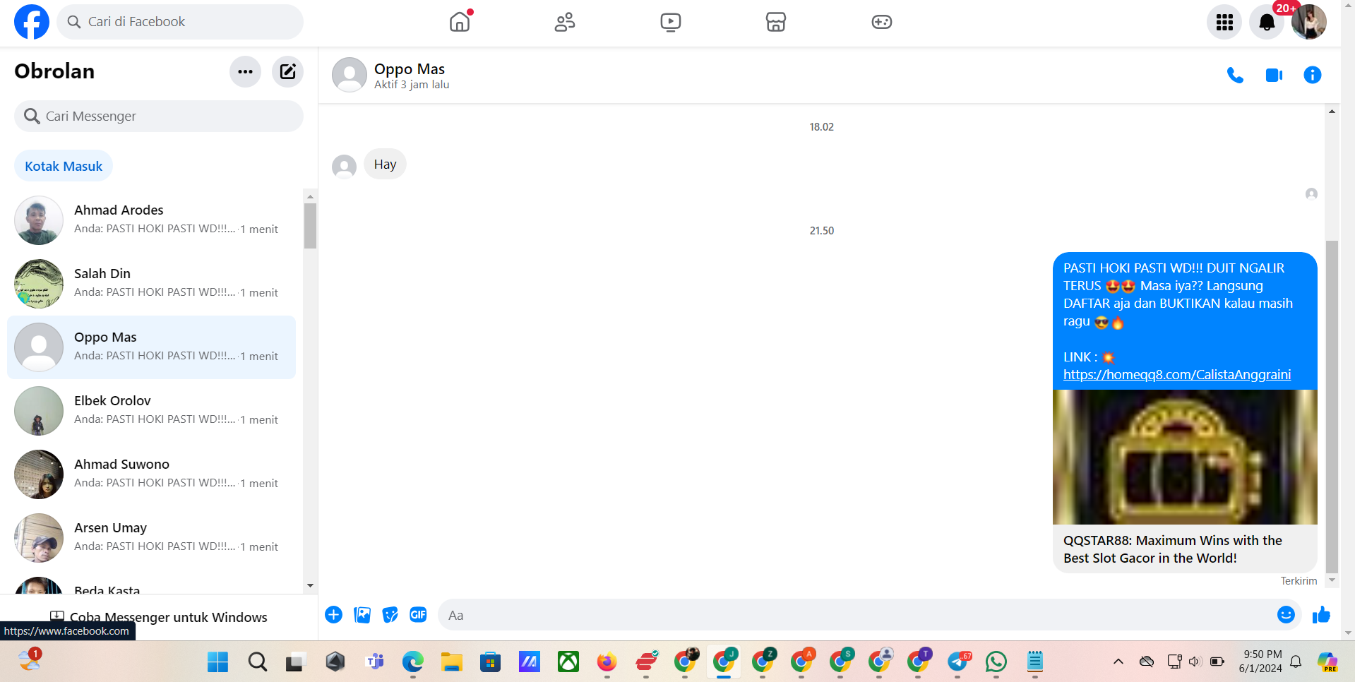Click the "Terkirim" status text

point(1299,581)
